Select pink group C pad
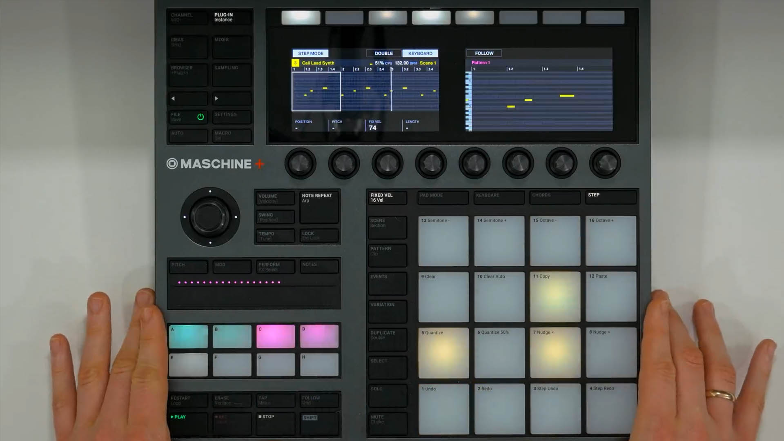This screenshot has height=441, width=784. point(276,336)
